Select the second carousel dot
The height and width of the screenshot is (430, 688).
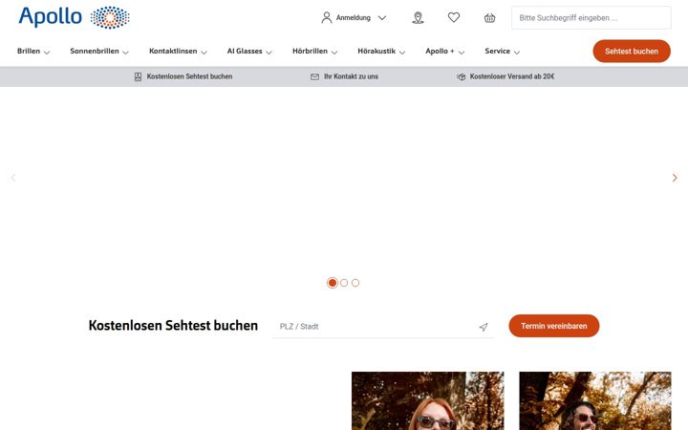(x=344, y=283)
